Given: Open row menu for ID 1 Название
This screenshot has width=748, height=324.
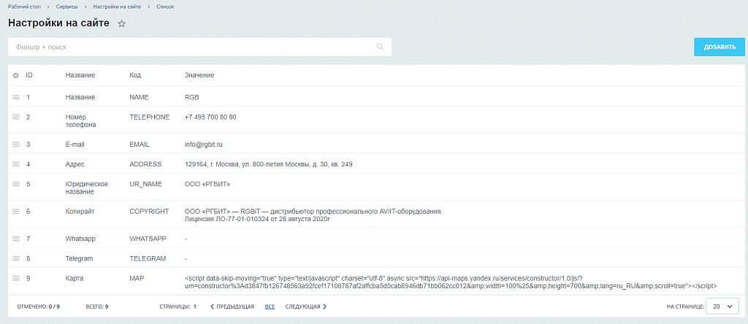Looking at the screenshot, I should [x=16, y=97].
